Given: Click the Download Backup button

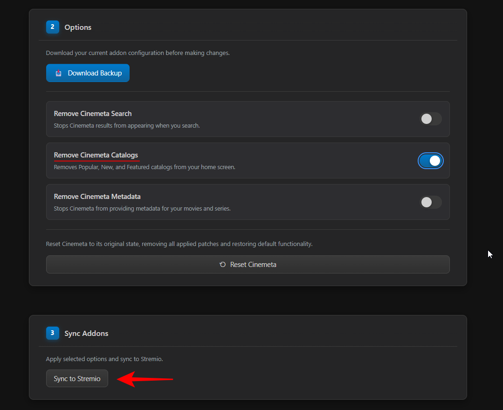Looking at the screenshot, I should pos(88,73).
